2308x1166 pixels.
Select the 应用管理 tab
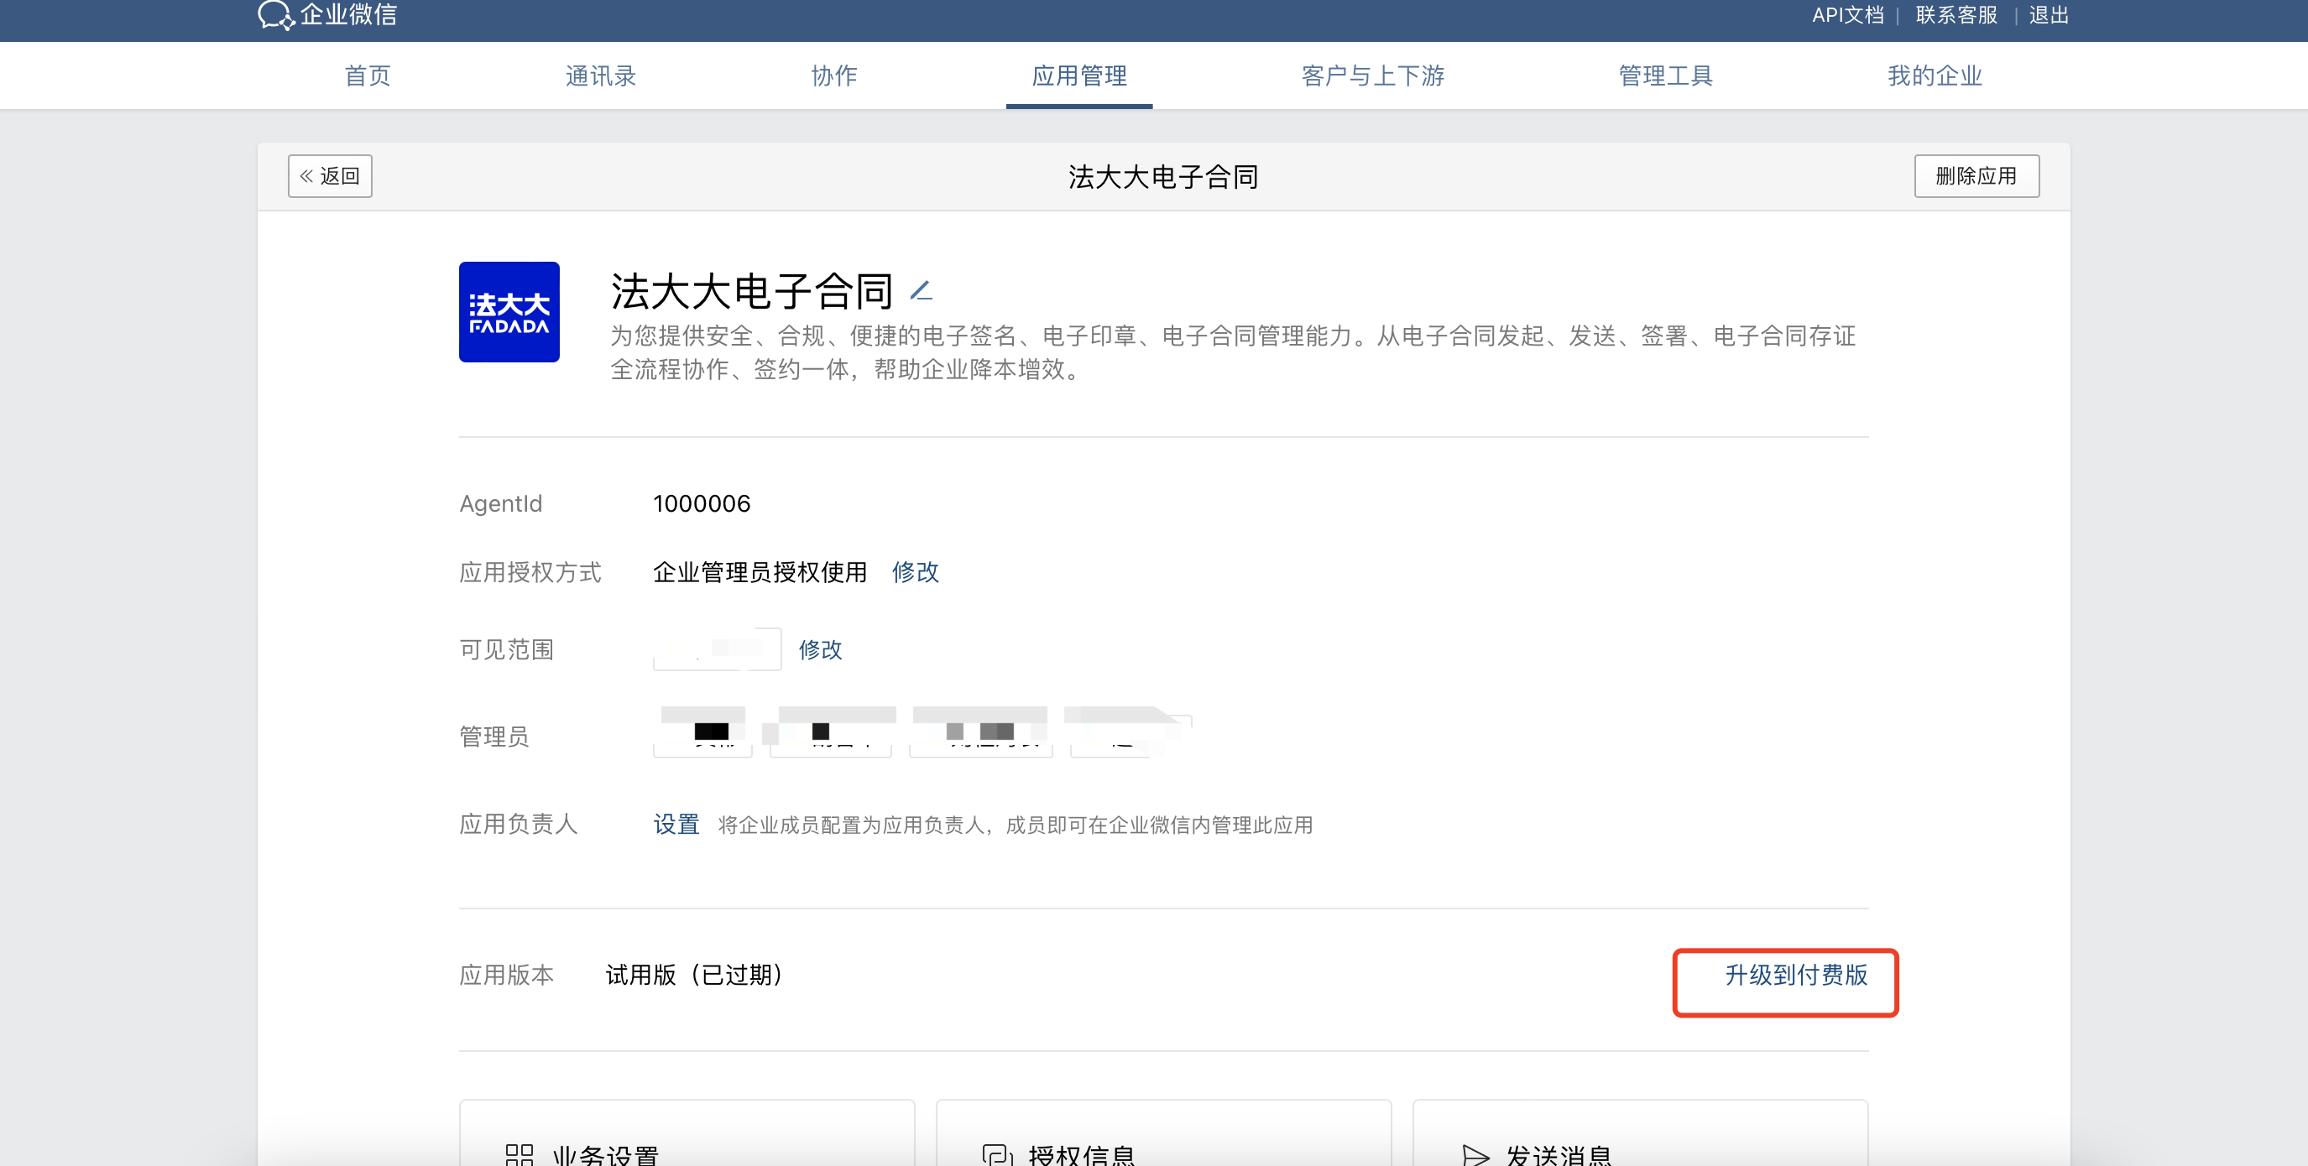click(1078, 76)
